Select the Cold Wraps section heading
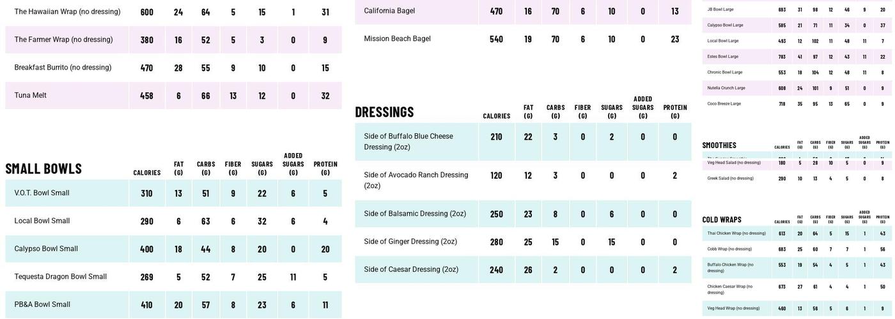Image resolution: width=895 pixels, height=319 pixels. (x=722, y=220)
